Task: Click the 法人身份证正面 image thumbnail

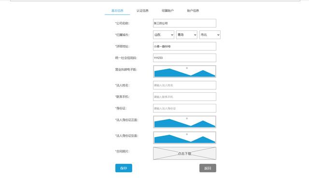Action: [x=184, y=122]
